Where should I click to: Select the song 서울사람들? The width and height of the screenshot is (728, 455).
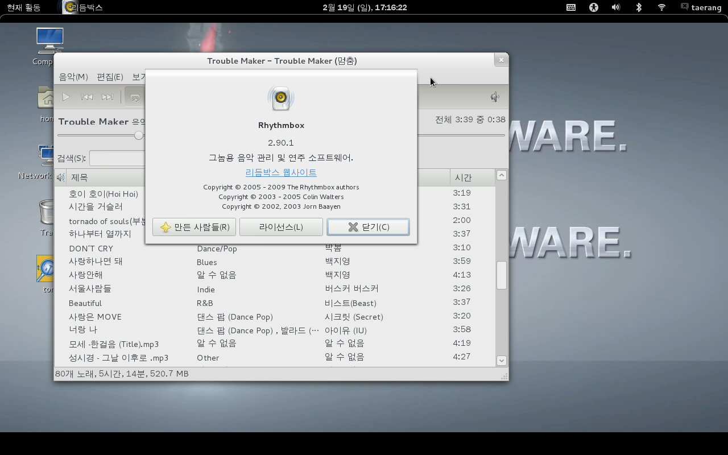click(90, 288)
